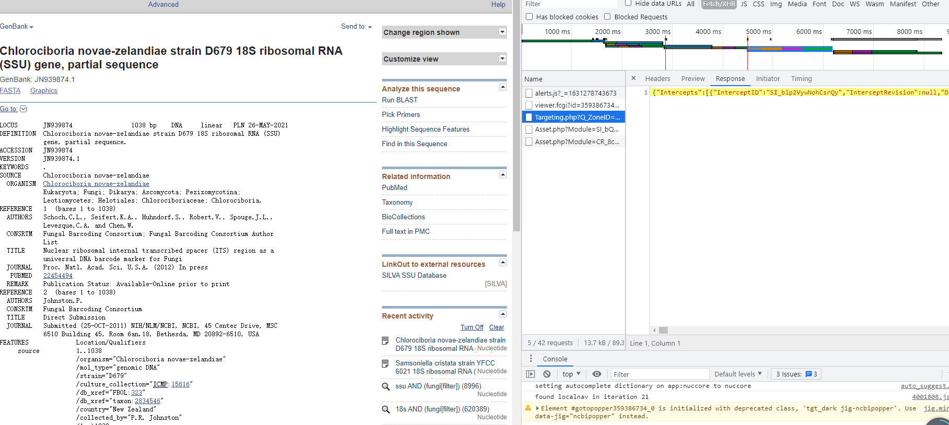Viewport: 949px width, 425px height.
Task: Check the Blocked Requests checkbox
Action: [x=607, y=17]
